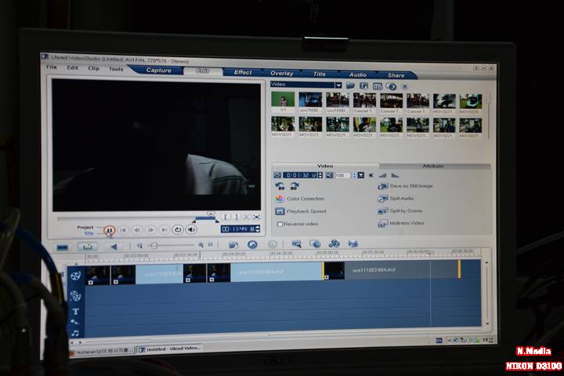Go to the Capture step tab
The width and height of the screenshot is (564, 376).
(158, 70)
